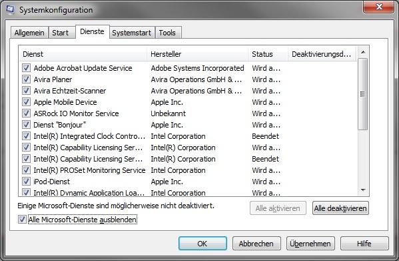Toggle the Avira Planer checkbox
399x261 pixels.
[x=26, y=79]
